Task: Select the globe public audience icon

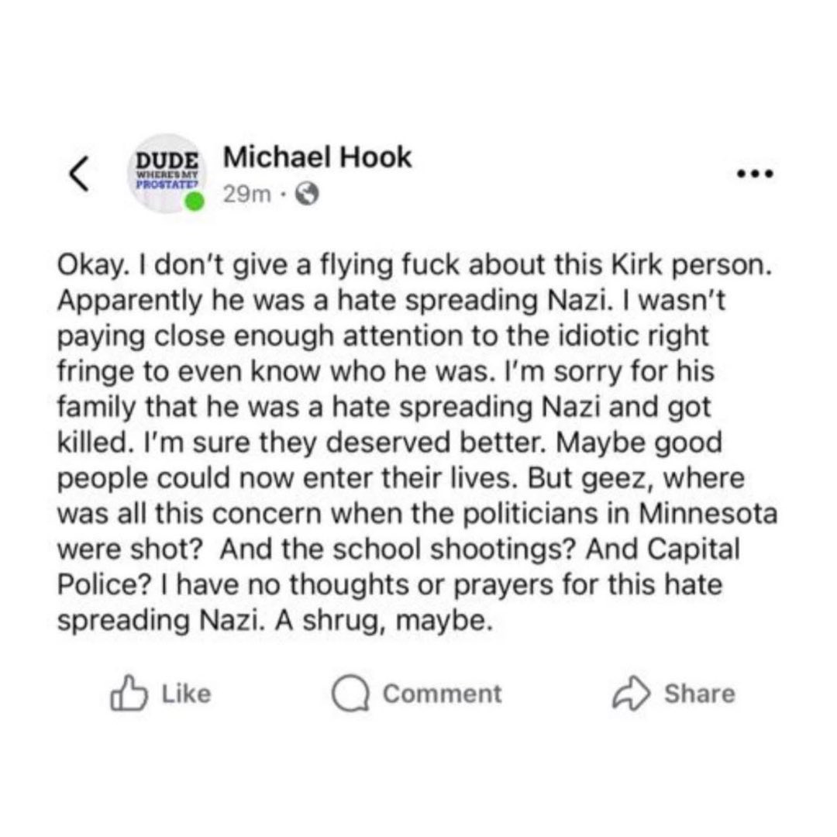Action: (x=307, y=195)
